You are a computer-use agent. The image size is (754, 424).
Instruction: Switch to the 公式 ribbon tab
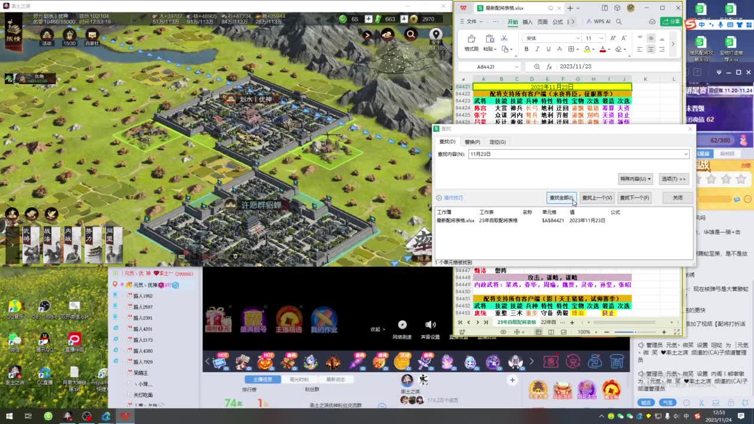[x=557, y=22]
